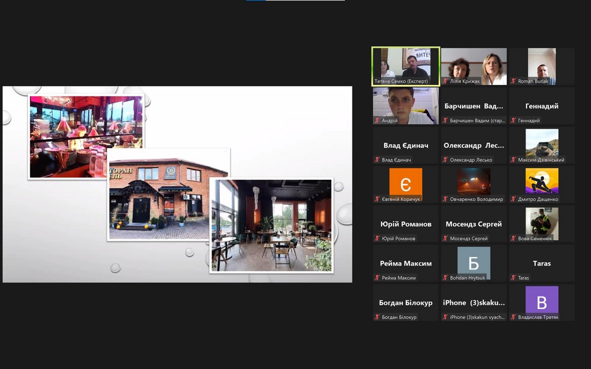Click the restaurant dining room interior photo
Viewport: 591px width, 369px height.
click(x=271, y=225)
